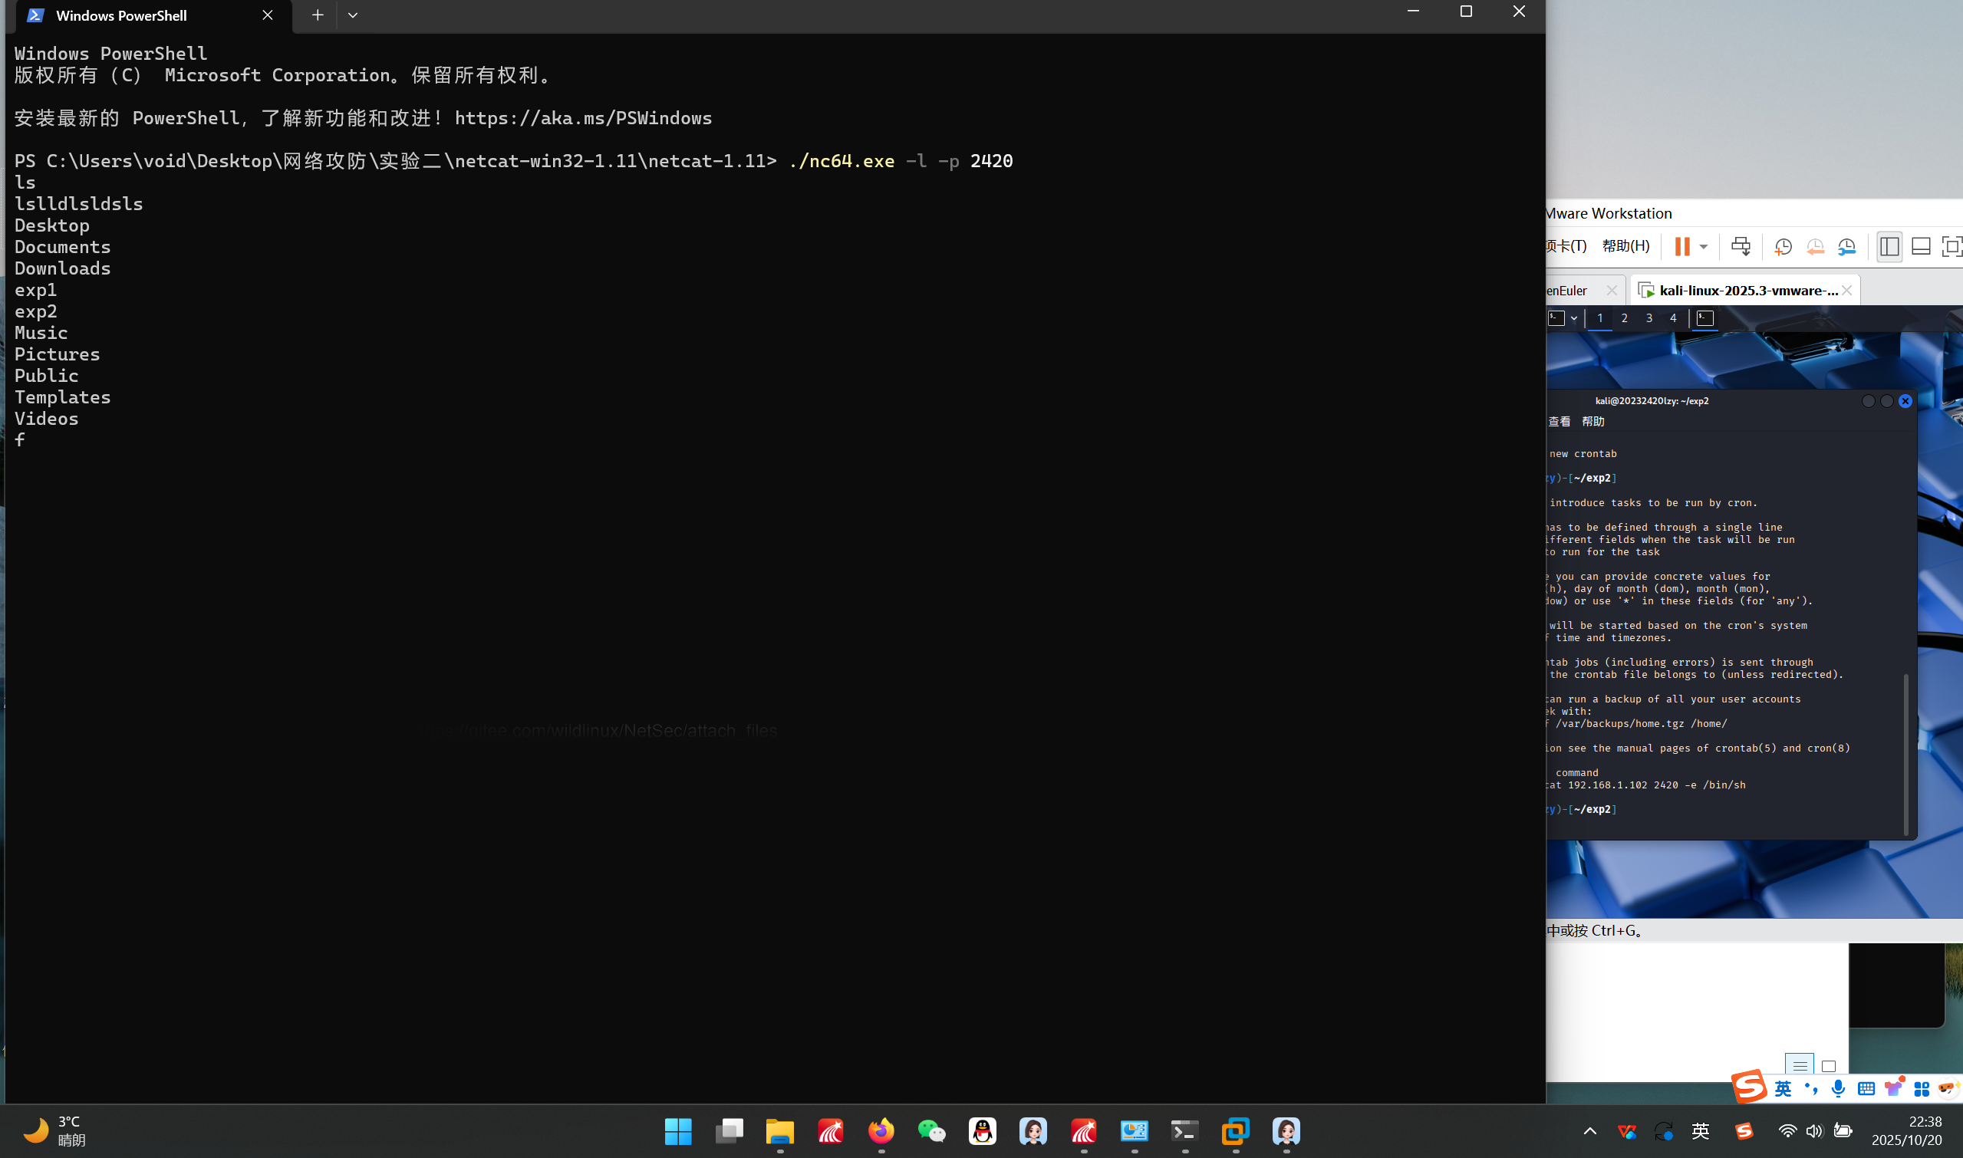Click the Sogou voice input microphone icon
This screenshot has height=1158, width=1963.
1838,1088
